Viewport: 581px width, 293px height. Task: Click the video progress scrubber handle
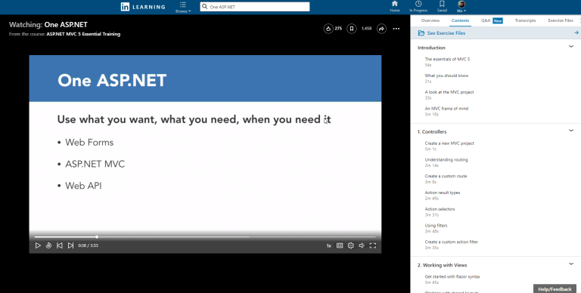click(x=97, y=237)
